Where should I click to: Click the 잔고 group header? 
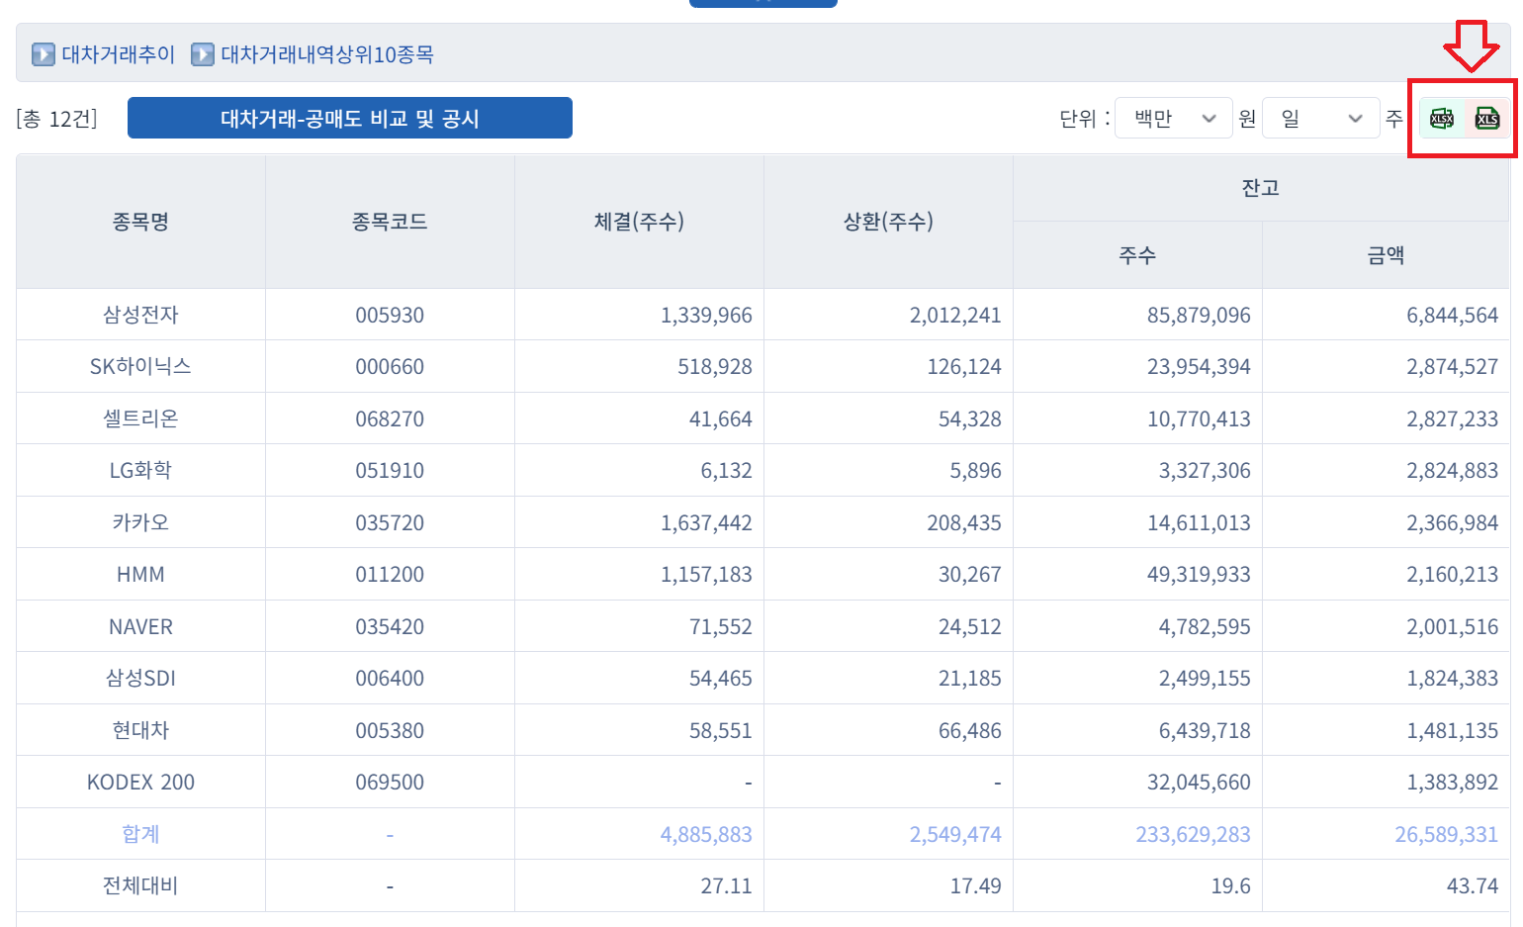click(1261, 188)
